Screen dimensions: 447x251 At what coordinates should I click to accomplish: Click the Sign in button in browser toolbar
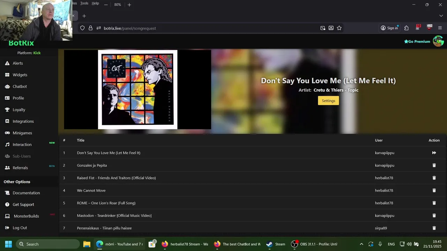pos(389,28)
